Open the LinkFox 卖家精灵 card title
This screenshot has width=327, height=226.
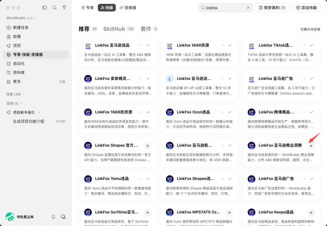(x=113, y=79)
